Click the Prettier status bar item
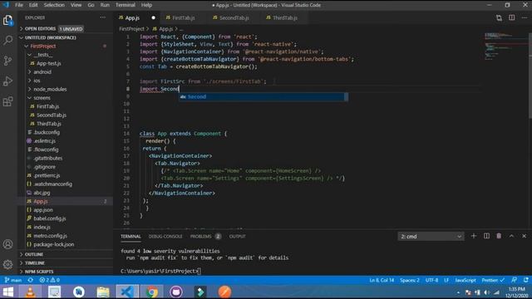The height and width of the screenshot is (299, 532). point(493,280)
